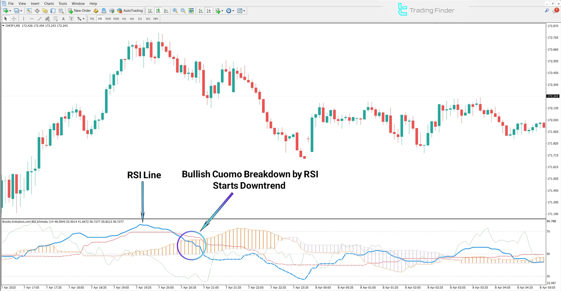This screenshot has width=561, height=291.
Task: Expand the arrows drawing tools dropdown
Action: point(83,18)
